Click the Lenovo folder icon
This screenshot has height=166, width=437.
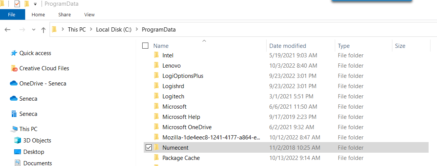coord(156,65)
